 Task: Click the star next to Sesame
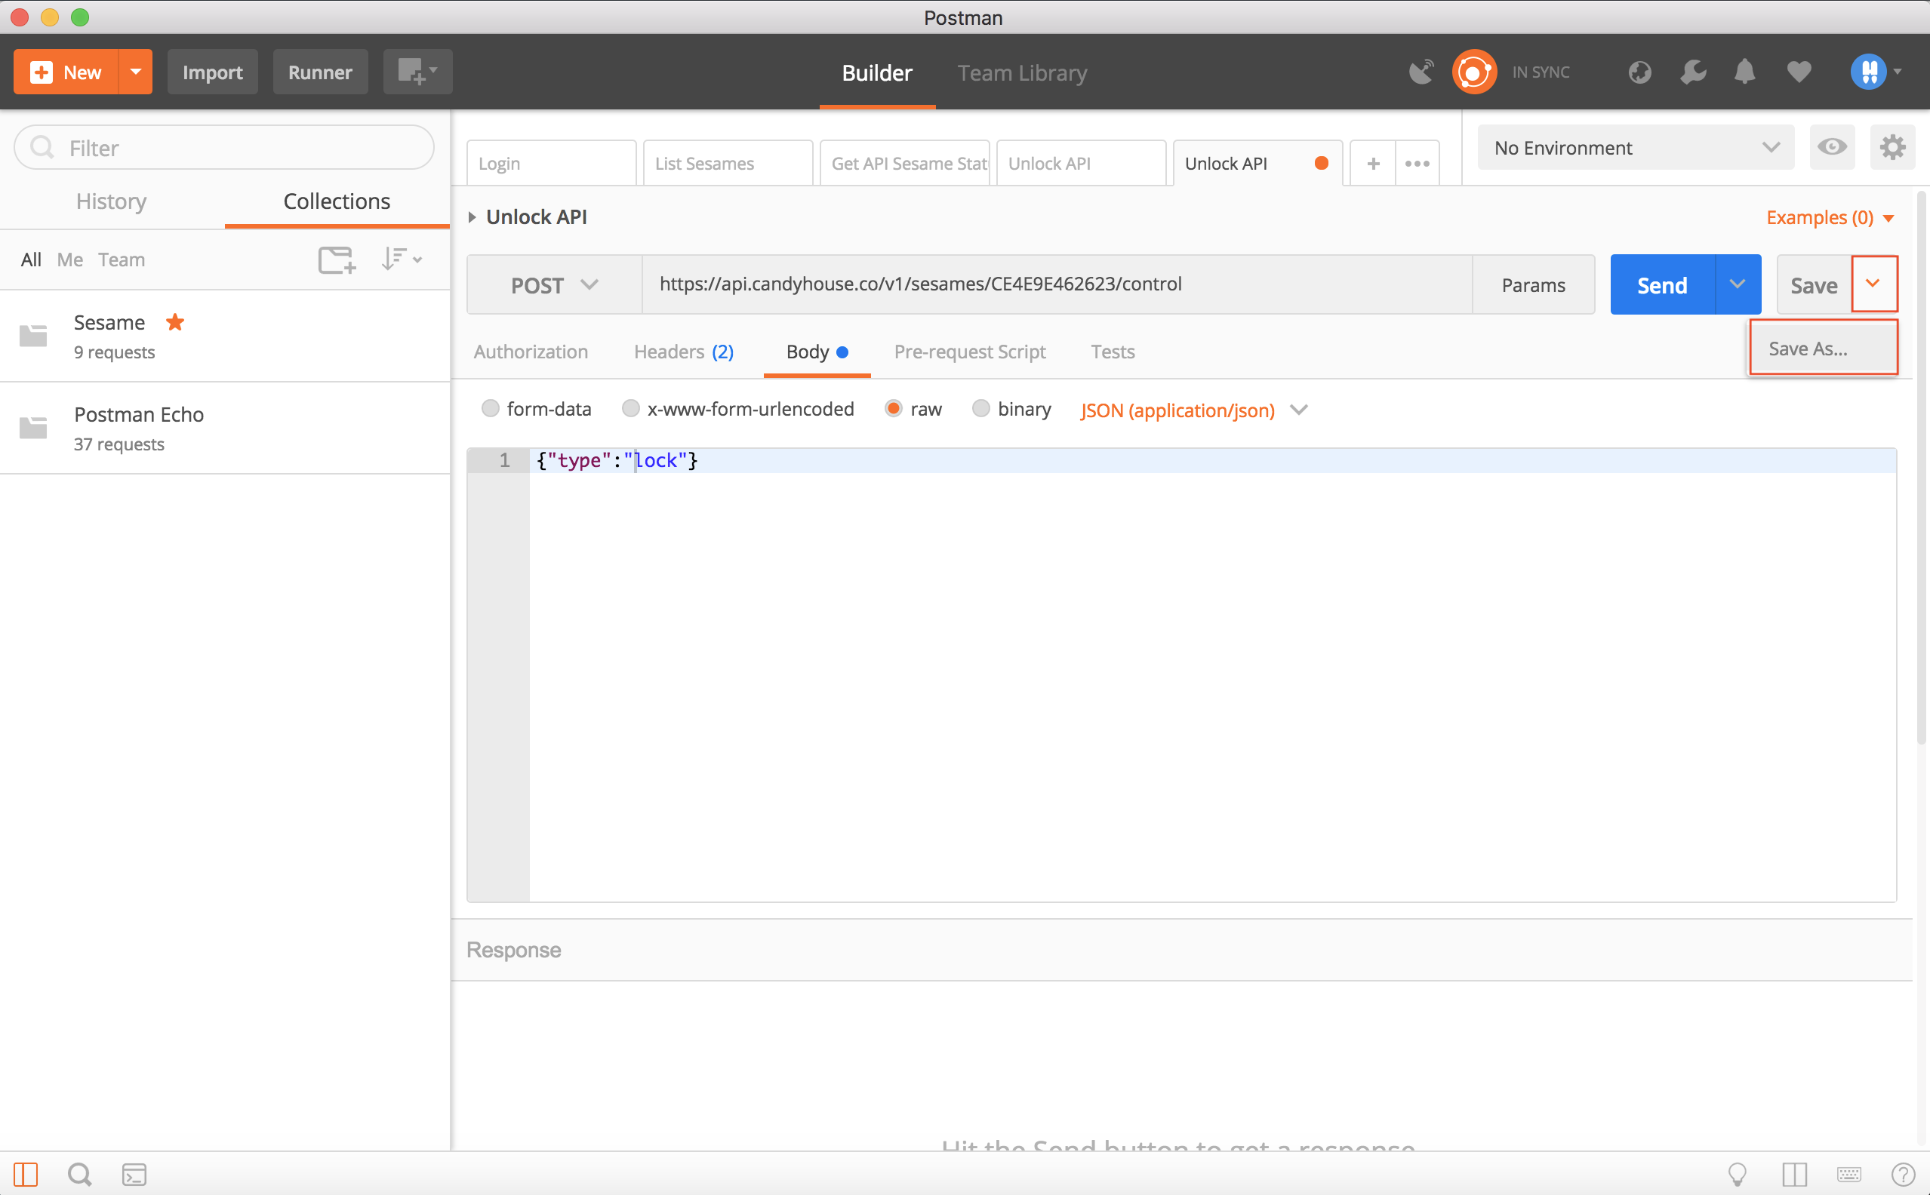click(175, 321)
